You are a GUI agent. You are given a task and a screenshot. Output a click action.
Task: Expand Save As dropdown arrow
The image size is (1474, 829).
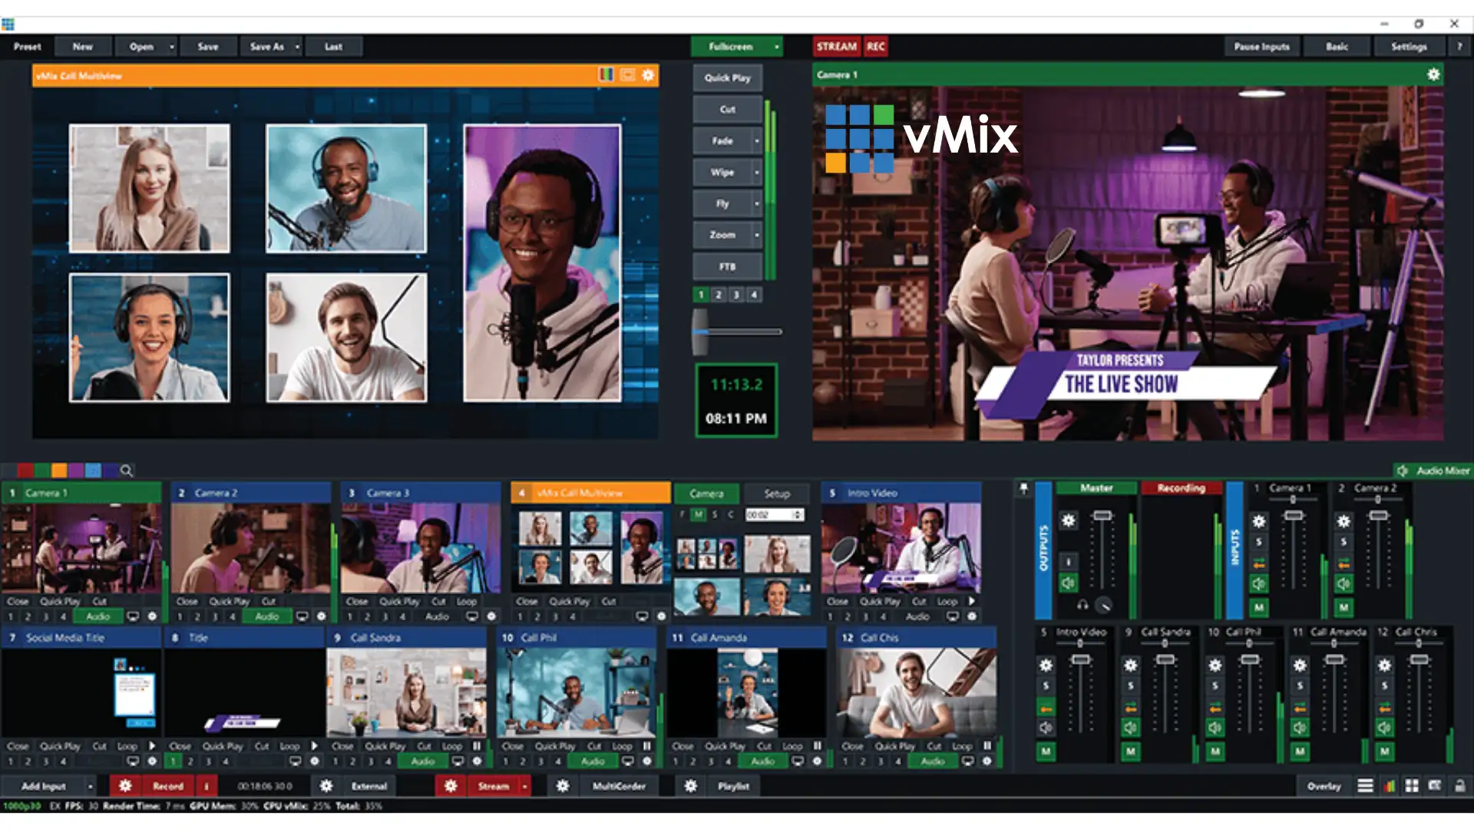point(297,47)
